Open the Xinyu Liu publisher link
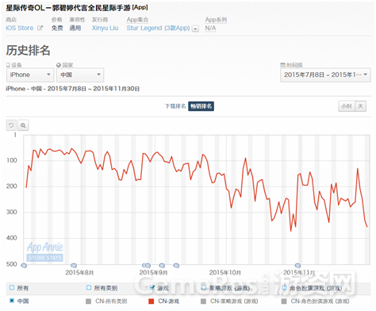 [x=105, y=28]
